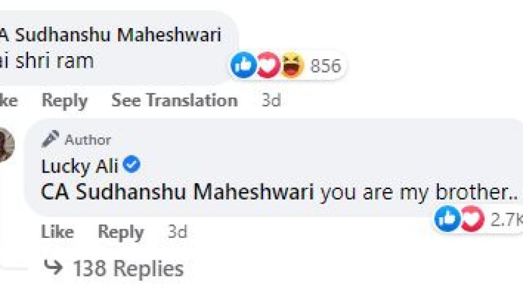Click Lucky Ali's profile picture thumbnail
This screenshot has height=294, width=523.
(x=6, y=145)
